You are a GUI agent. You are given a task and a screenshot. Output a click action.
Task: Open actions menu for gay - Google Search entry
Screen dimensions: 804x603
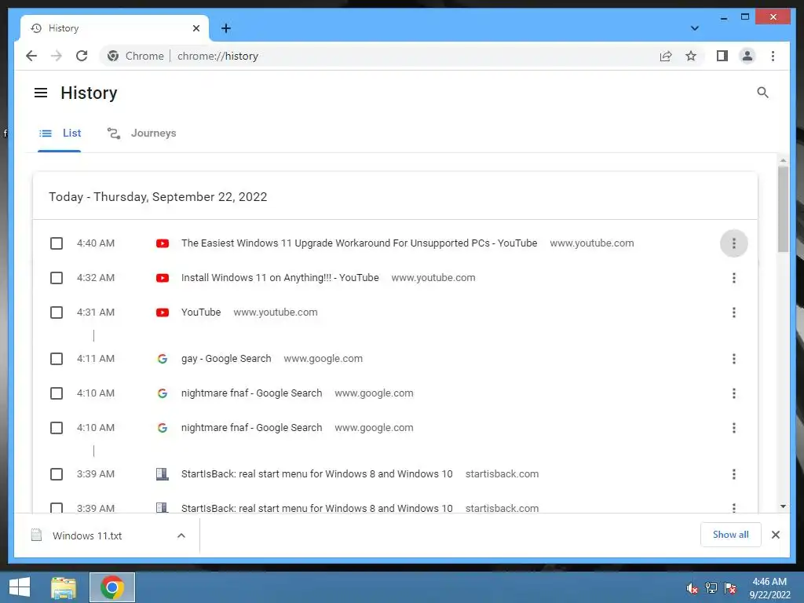pos(734,359)
